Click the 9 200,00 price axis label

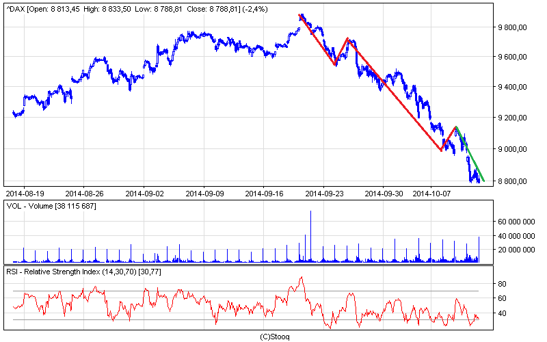click(512, 118)
